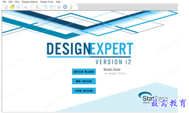The width and height of the screenshot is (189, 113).
Task: Click the Undo arrow icon
Action: coord(46,7)
